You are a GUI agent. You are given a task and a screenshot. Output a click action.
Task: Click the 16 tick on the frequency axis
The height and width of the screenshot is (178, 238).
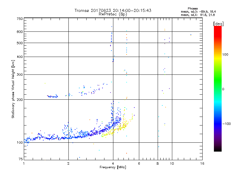tap(202, 163)
